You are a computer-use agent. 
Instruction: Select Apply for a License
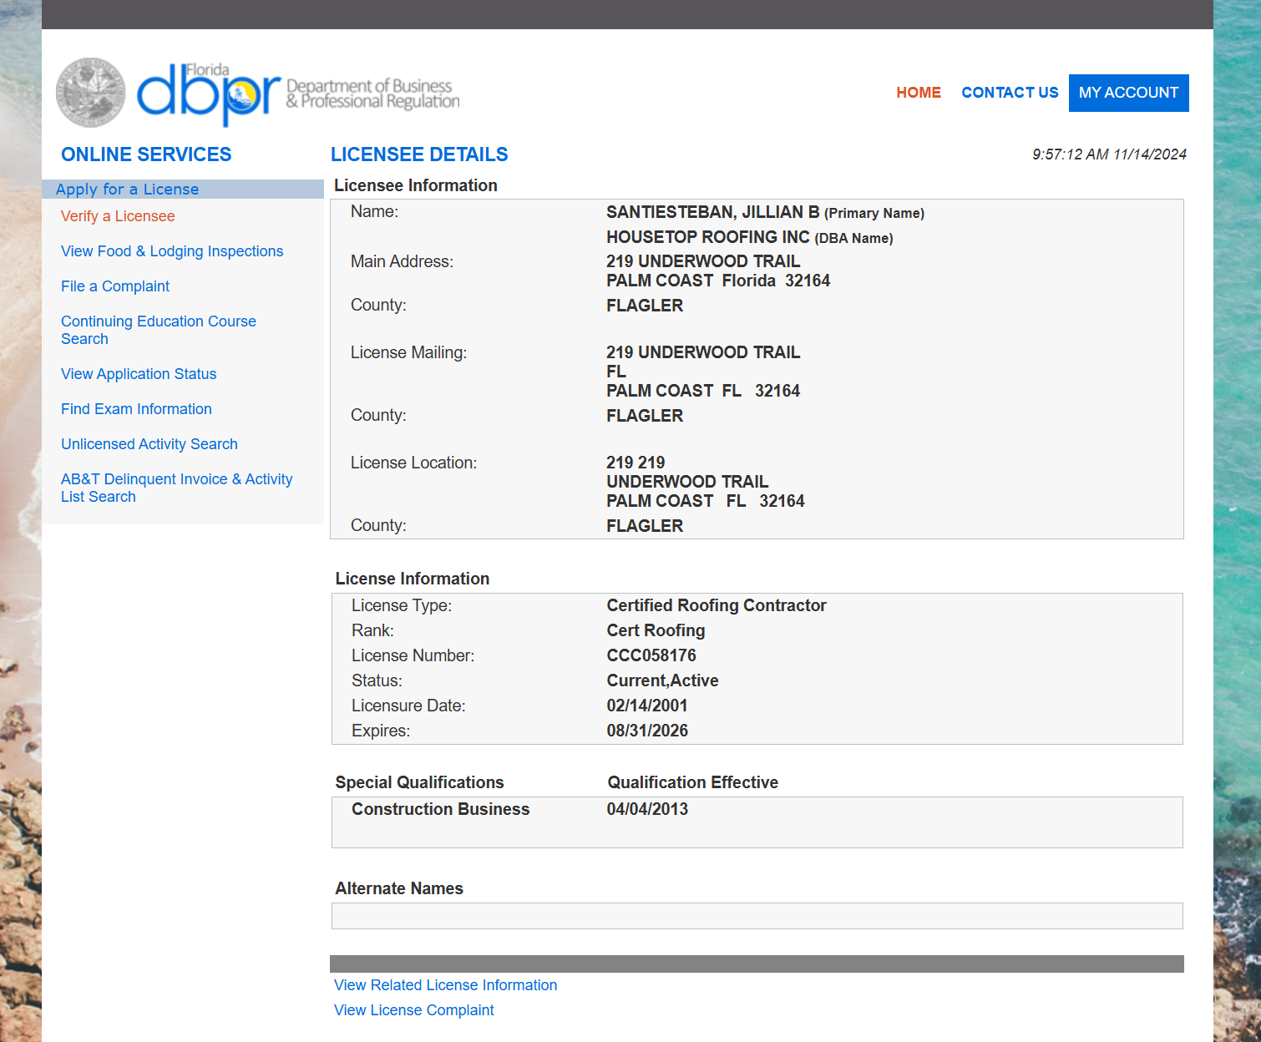[x=127, y=190]
